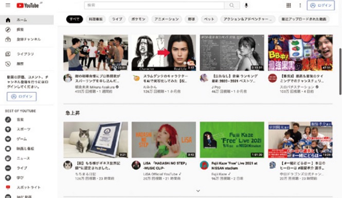The image size is (342, 198).
Task: Open 登録チャンネル subscriptions in sidebar
Action: (x=27, y=39)
